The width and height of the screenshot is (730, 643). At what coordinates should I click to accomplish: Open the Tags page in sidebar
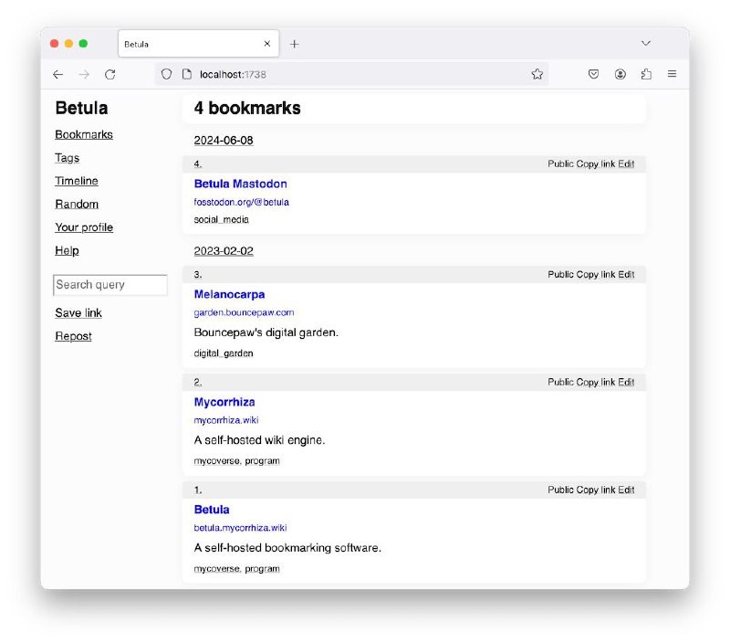pyautogui.click(x=67, y=158)
